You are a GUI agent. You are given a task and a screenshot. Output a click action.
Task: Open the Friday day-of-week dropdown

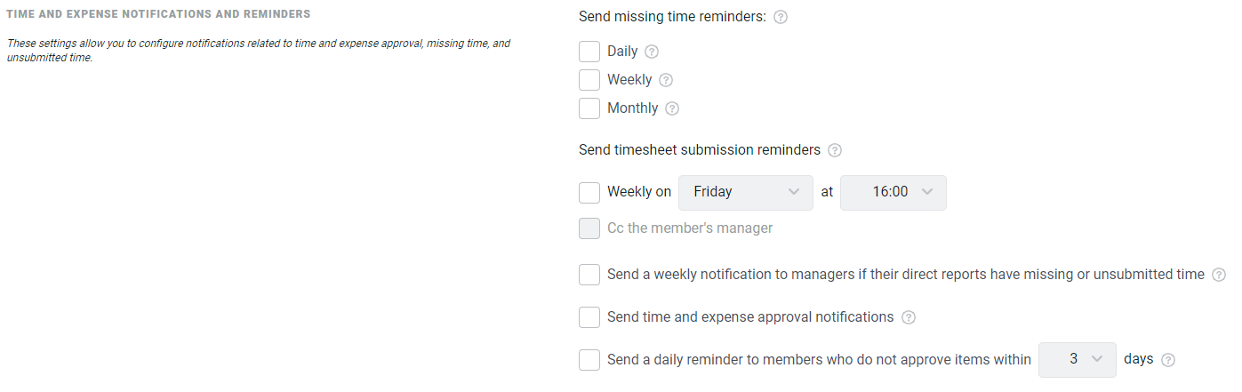click(746, 192)
